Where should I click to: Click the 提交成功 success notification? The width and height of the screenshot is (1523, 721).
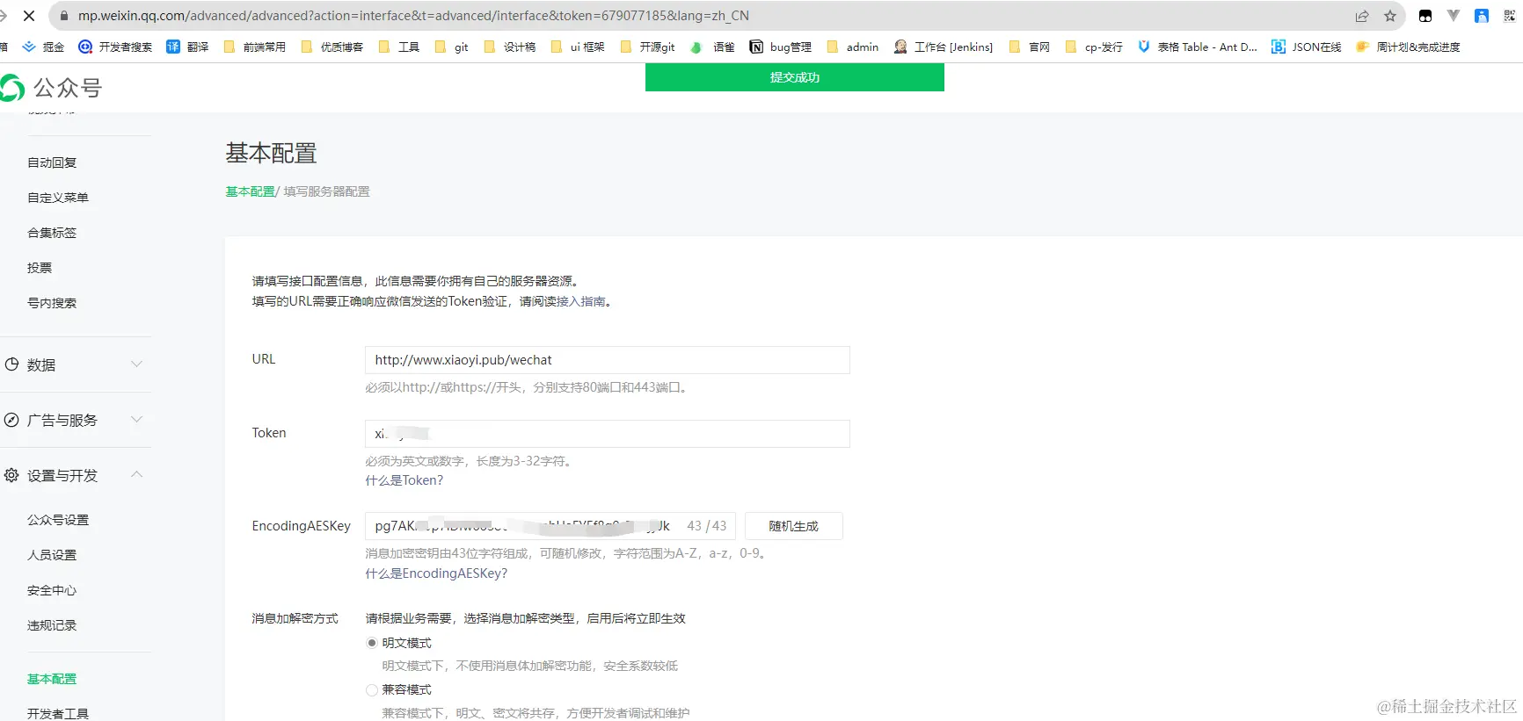795,77
